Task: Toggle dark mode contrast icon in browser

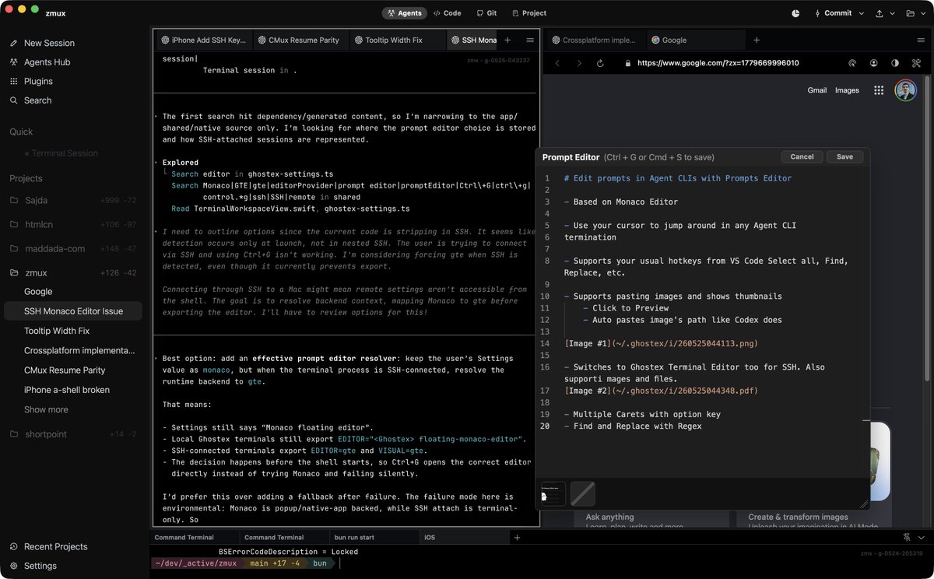Action: click(x=895, y=63)
